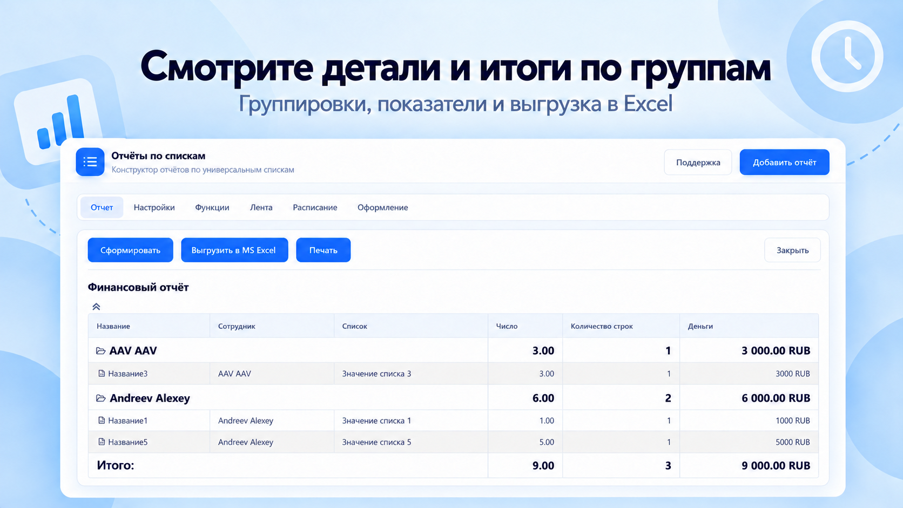Switch to the Оформление tab
This screenshot has width=903, height=508.
coord(383,207)
